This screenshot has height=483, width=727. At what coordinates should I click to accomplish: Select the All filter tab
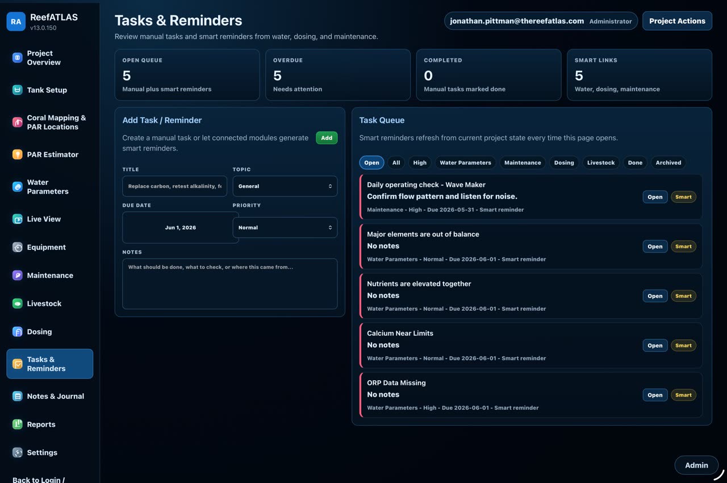(396, 163)
